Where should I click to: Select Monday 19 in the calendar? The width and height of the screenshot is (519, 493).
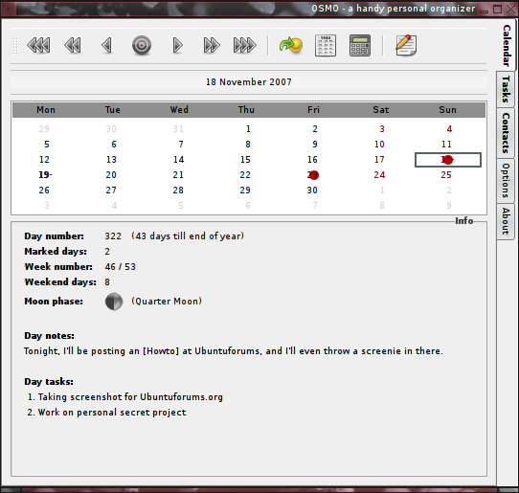point(45,174)
